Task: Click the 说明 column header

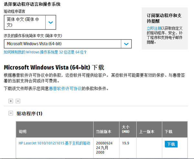Action: pos(55,130)
